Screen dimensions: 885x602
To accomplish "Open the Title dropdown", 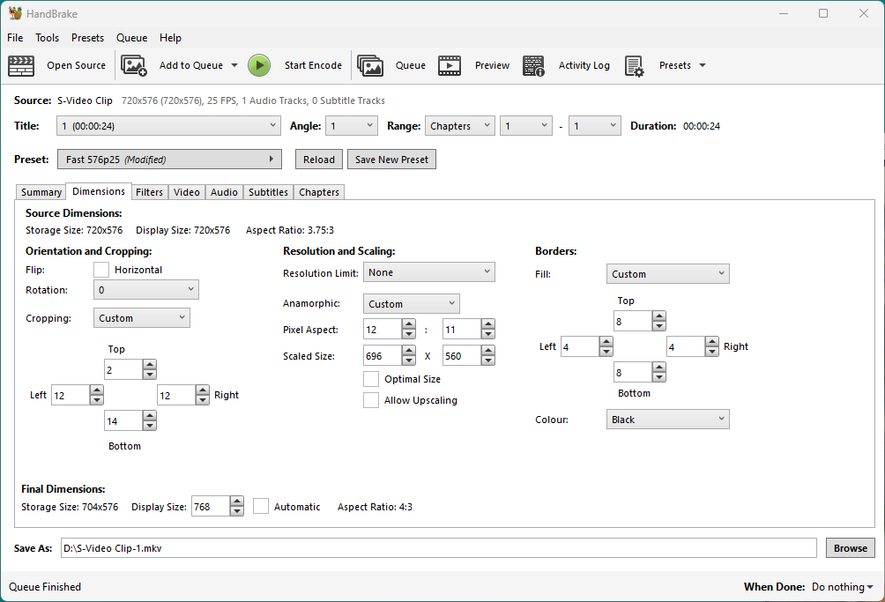I will (168, 126).
